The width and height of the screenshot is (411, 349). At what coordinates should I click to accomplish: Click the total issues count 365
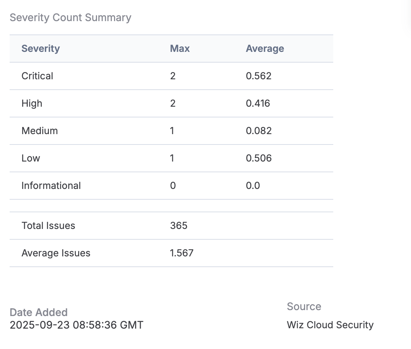(x=179, y=226)
